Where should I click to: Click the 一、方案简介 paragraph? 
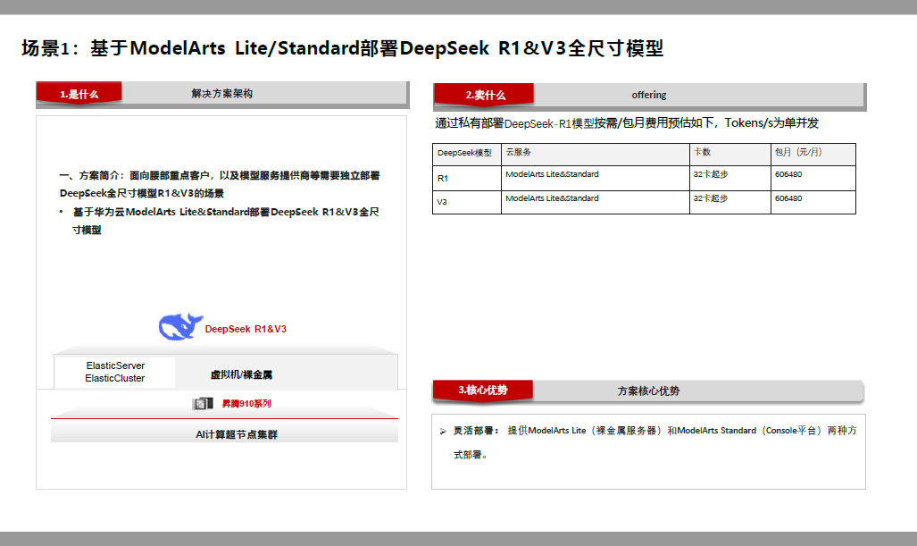coord(220,184)
